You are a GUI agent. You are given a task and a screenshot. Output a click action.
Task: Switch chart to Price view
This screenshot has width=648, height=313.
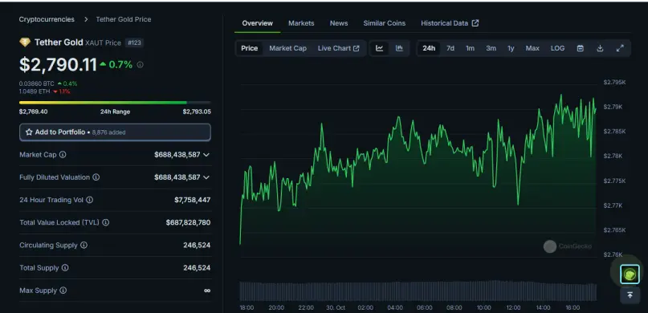click(250, 48)
